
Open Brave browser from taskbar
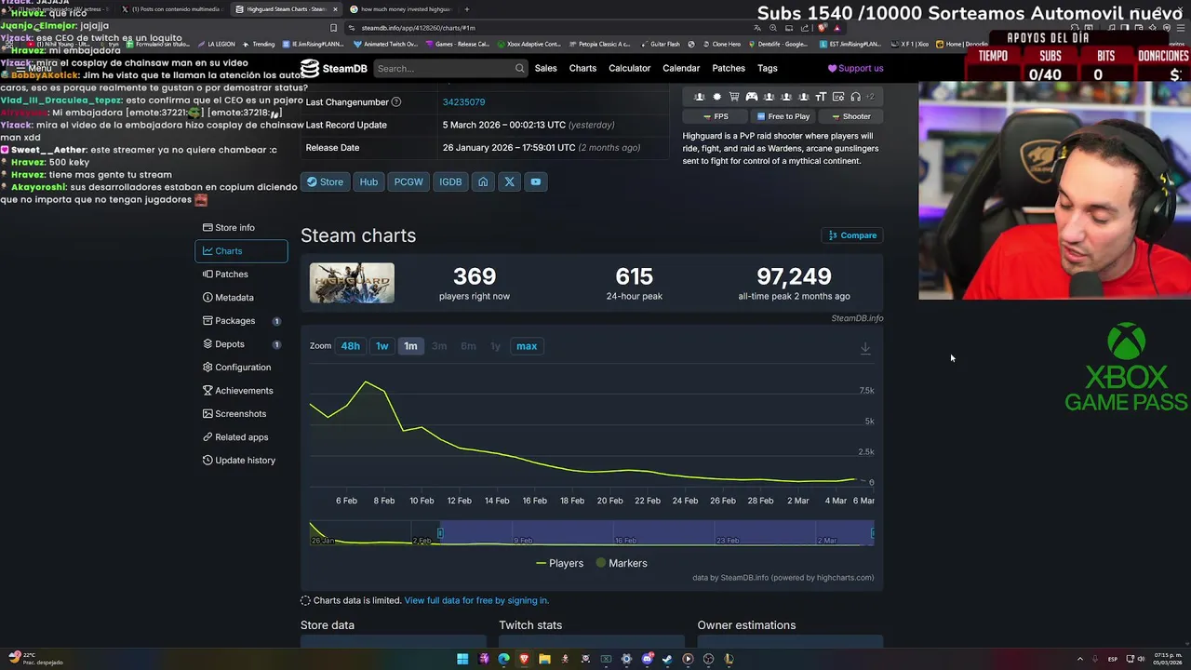pos(524,659)
